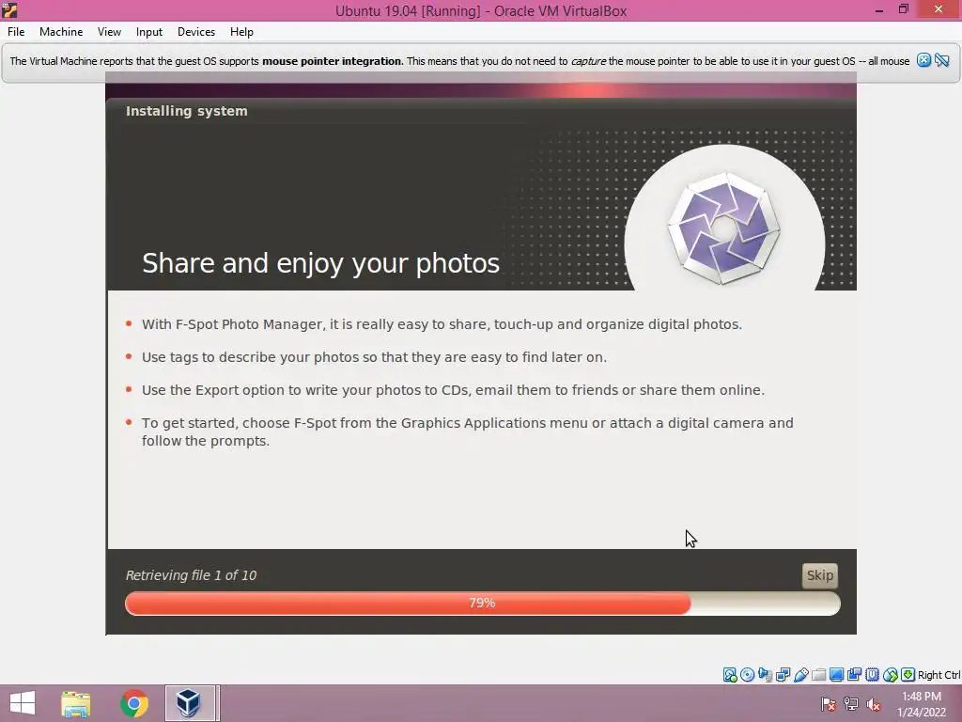Click the 'Right Ctrl' host key label
Image resolution: width=962 pixels, height=722 pixels.
[939, 675]
